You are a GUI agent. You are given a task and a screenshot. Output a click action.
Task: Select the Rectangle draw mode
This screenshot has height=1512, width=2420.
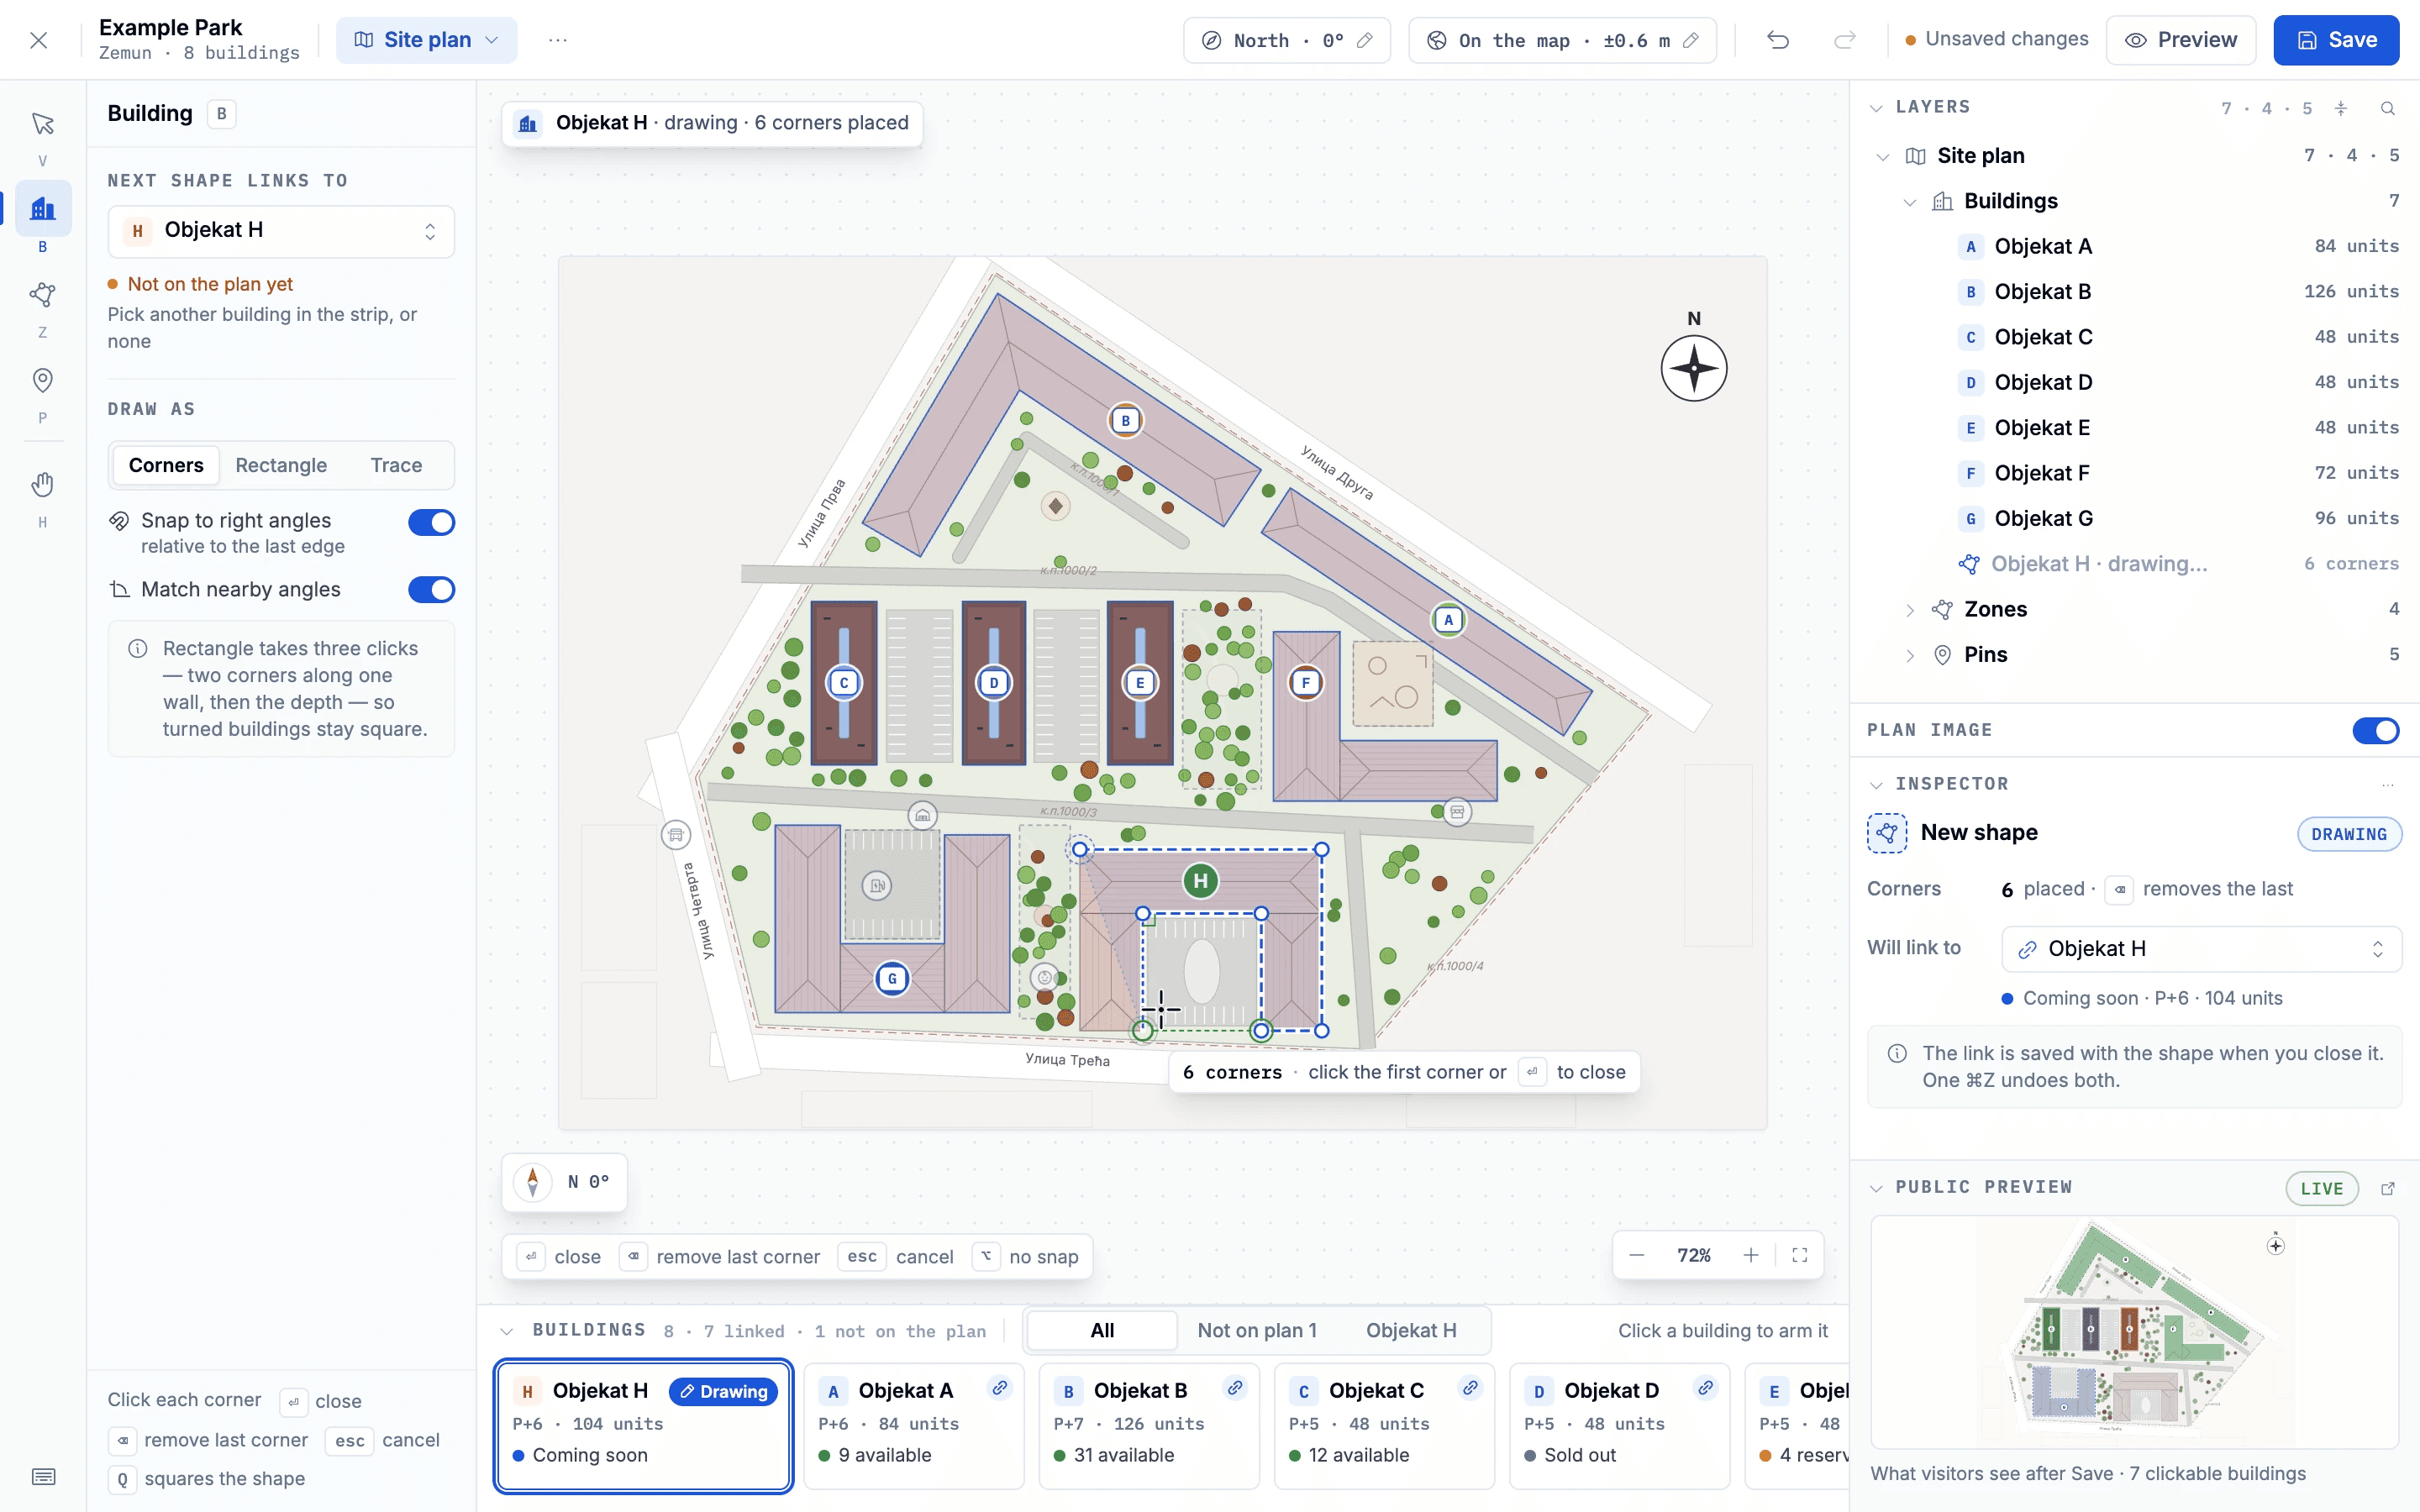click(x=281, y=465)
